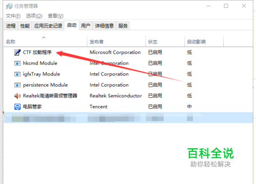Click Realtek Semiconductor publisher cell
The height and width of the screenshot is (184, 256).
(116, 96)
